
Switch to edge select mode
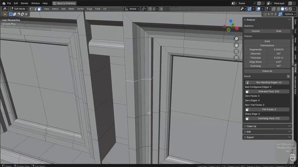[35, 9]
